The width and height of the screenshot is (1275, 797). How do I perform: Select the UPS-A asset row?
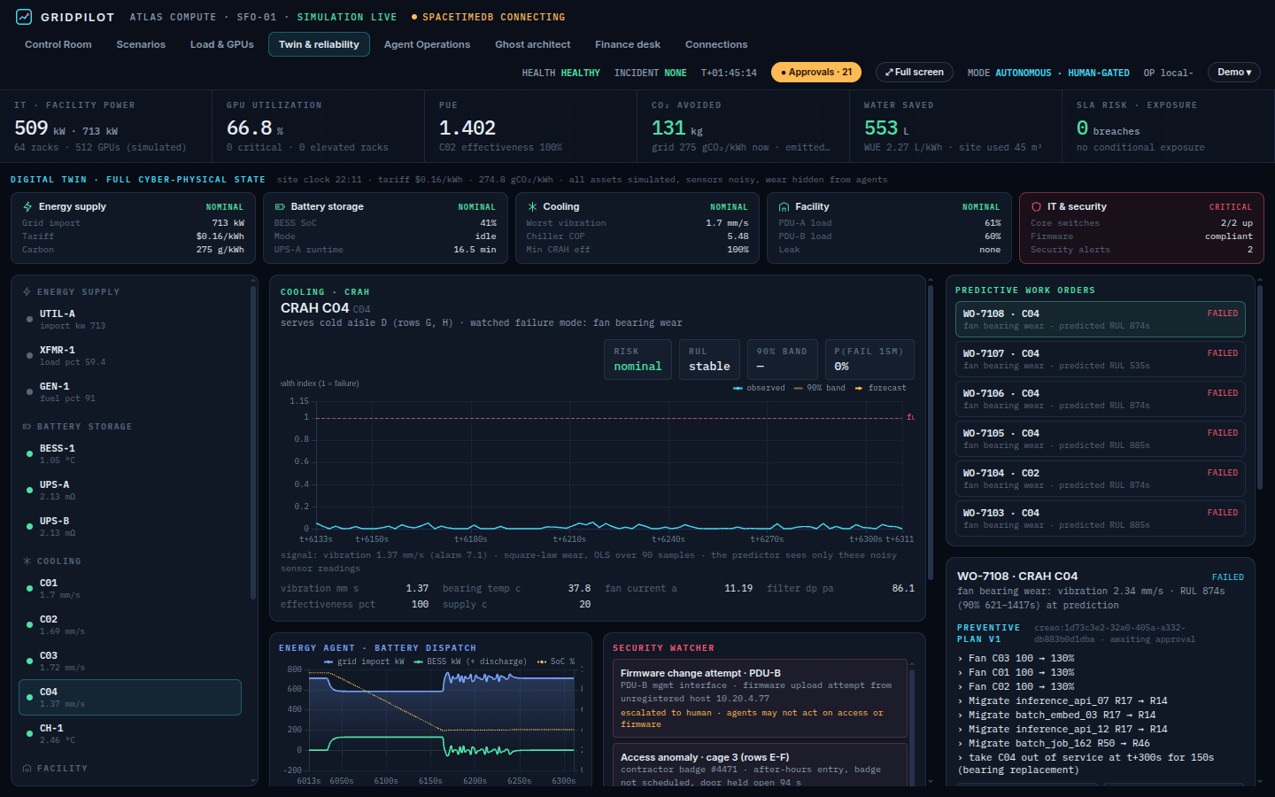click(x=130, y=491)
